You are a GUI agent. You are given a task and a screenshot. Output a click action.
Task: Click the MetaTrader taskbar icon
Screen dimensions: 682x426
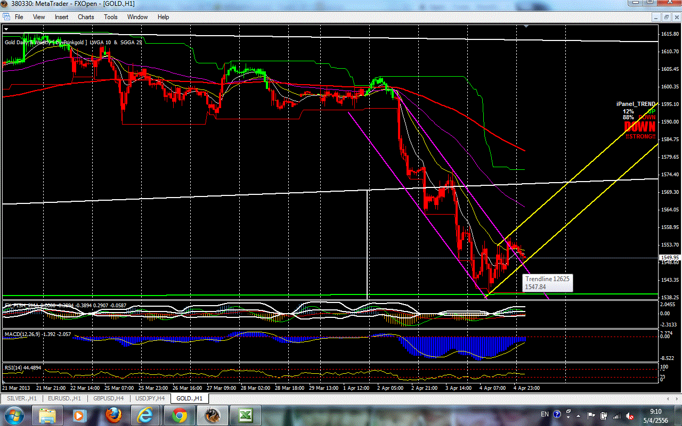(x=212, y=415)
